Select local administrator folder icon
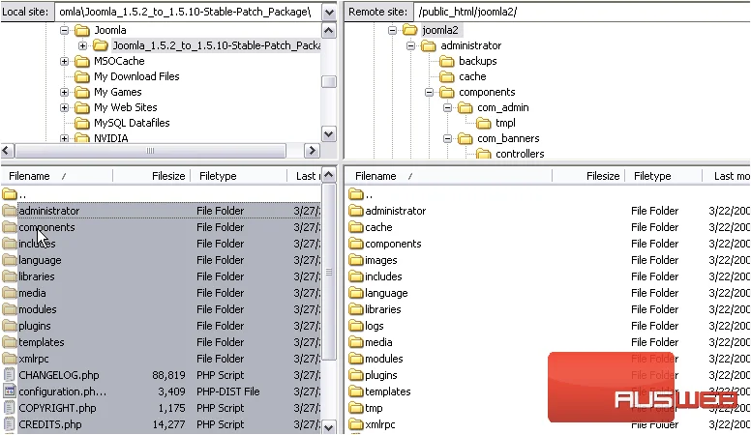Screen dimensions: 751x435 [x=10, y=211]
